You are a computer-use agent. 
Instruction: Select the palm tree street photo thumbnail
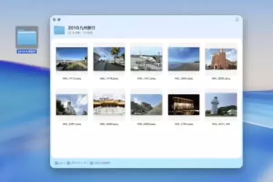click(x=109, y=59)
